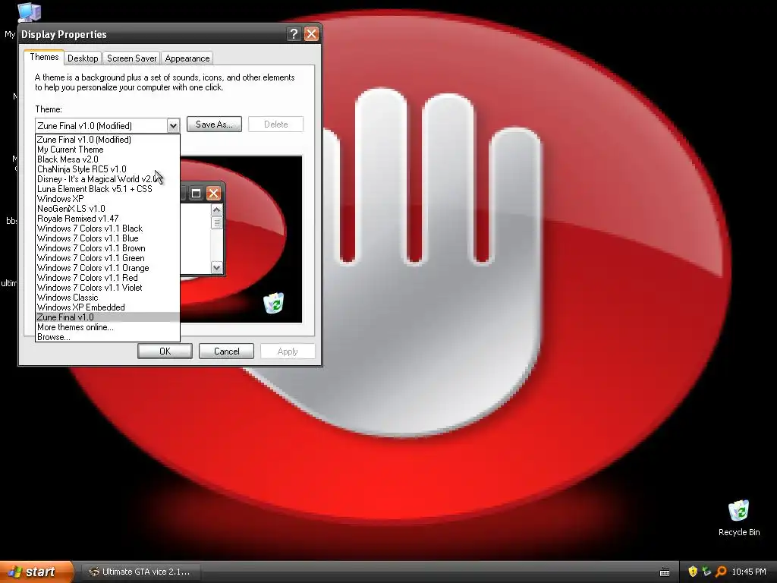Click the Recycle Bin in theme preview

273,303
